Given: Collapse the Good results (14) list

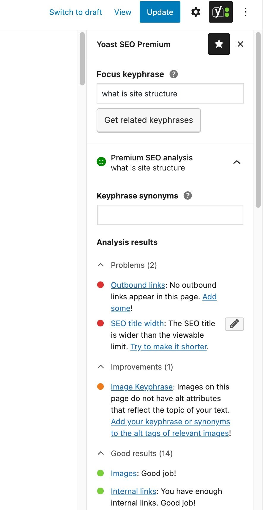Looking at the screenshot, I should [101, 453].
